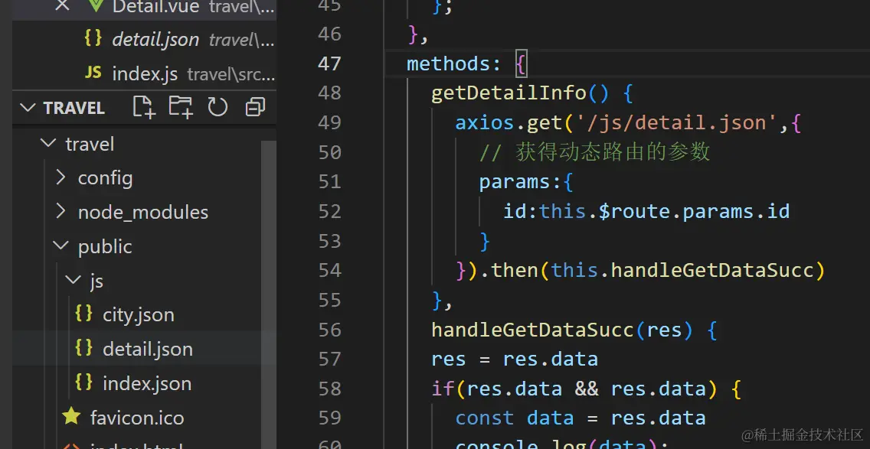Image resolution: width=870 pixels, height=449 pixels.
Task: Close the Detail.vue open editor
Action: 63,5
